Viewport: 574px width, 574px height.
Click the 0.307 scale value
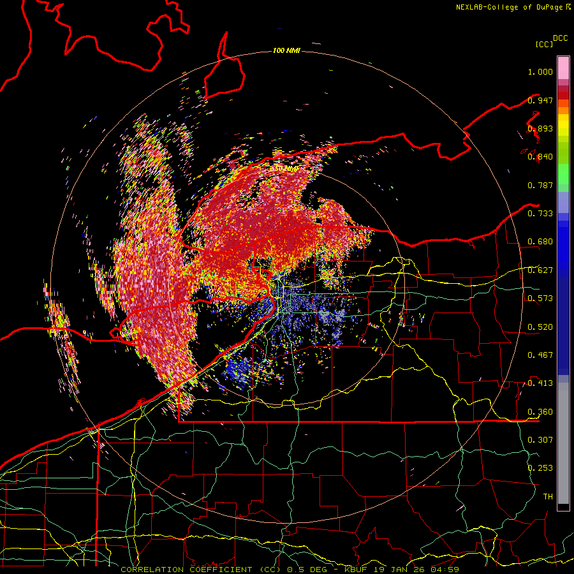(x=540, y=439)
